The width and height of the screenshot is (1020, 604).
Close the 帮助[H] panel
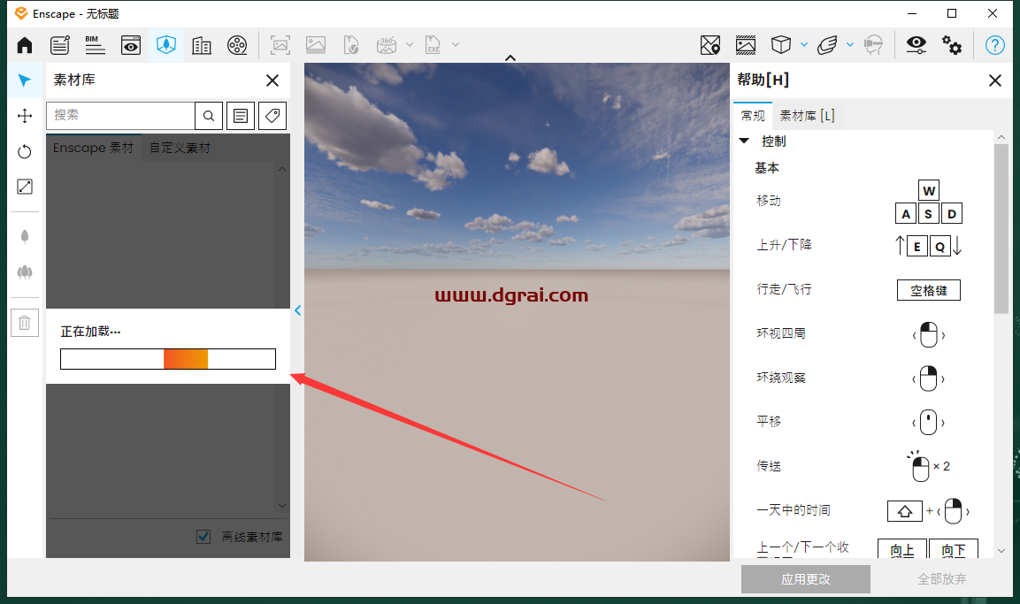[x=995, y=80]
